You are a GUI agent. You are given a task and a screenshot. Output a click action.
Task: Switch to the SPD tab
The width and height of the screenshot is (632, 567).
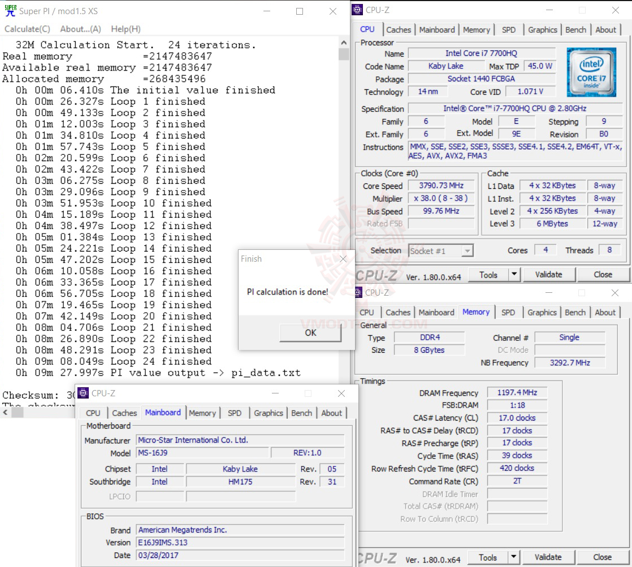coord(509,29)
